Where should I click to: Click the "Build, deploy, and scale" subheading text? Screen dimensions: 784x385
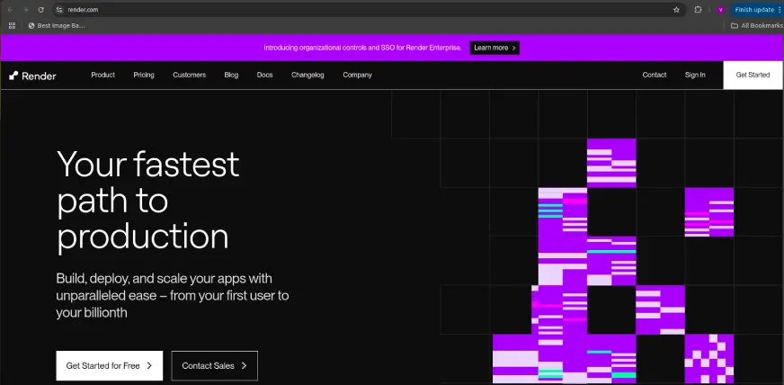[x=173, y=296]
